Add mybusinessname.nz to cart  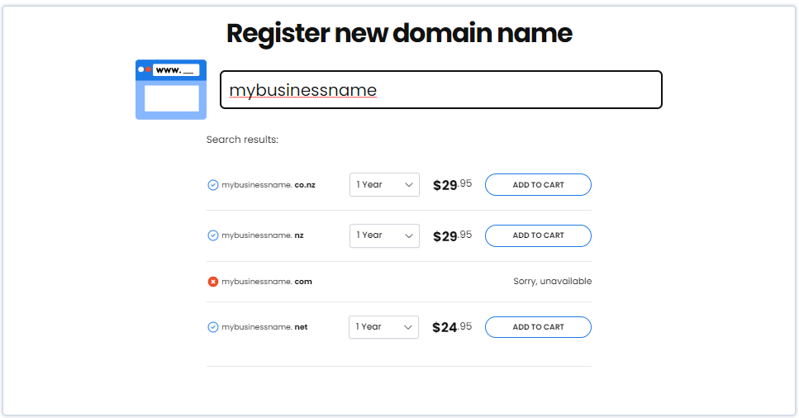coord(538,235)
